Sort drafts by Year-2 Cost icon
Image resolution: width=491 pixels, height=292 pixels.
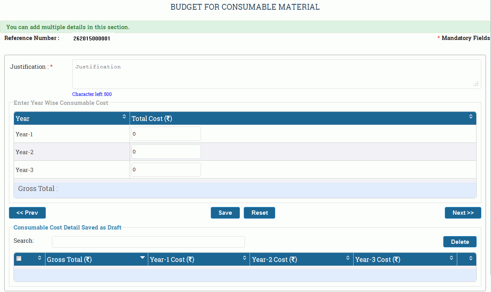point(348,258)
